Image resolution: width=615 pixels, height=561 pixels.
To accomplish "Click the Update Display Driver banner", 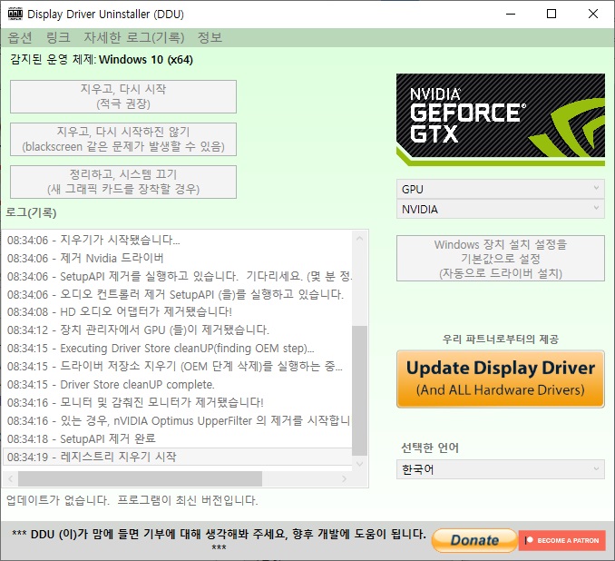I will [501, 379].
